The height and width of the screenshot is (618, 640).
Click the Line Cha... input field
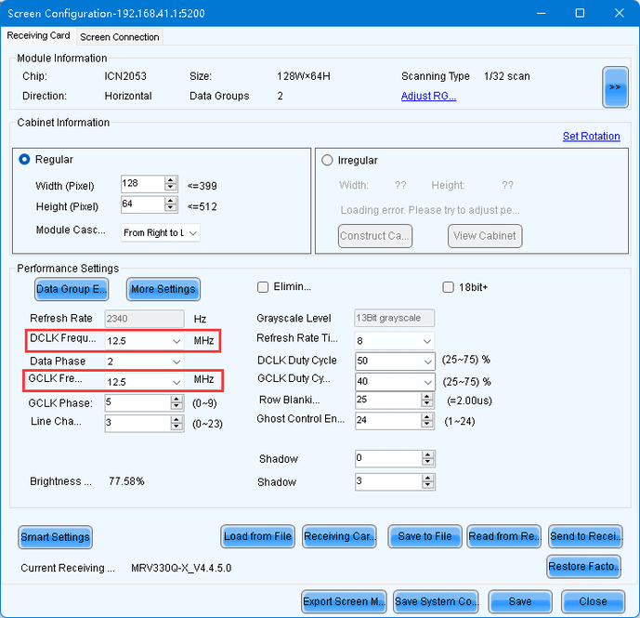pos(138,423)
